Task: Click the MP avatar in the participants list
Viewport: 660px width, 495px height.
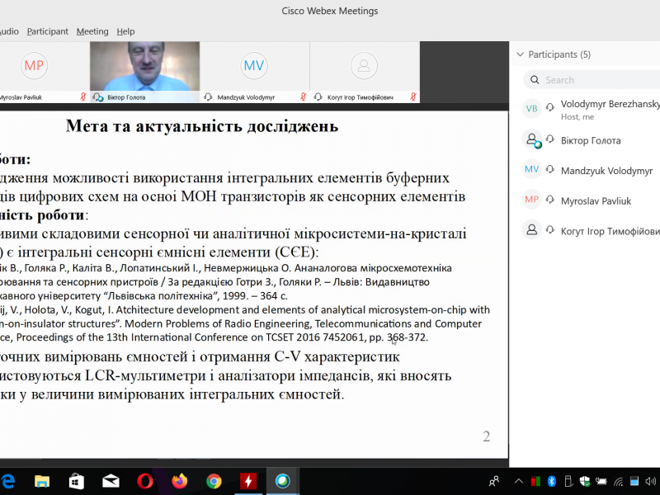Action: (532, 200)
